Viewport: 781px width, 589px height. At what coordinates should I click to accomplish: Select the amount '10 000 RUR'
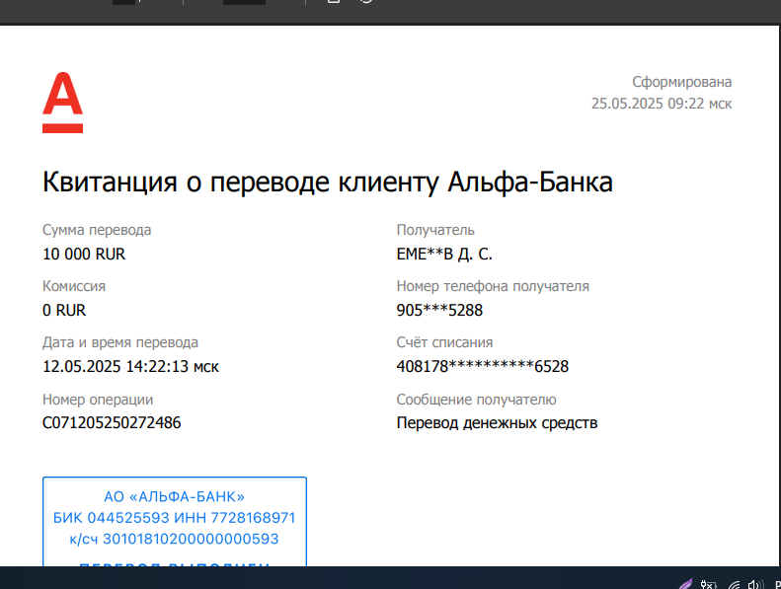point(84,254)
